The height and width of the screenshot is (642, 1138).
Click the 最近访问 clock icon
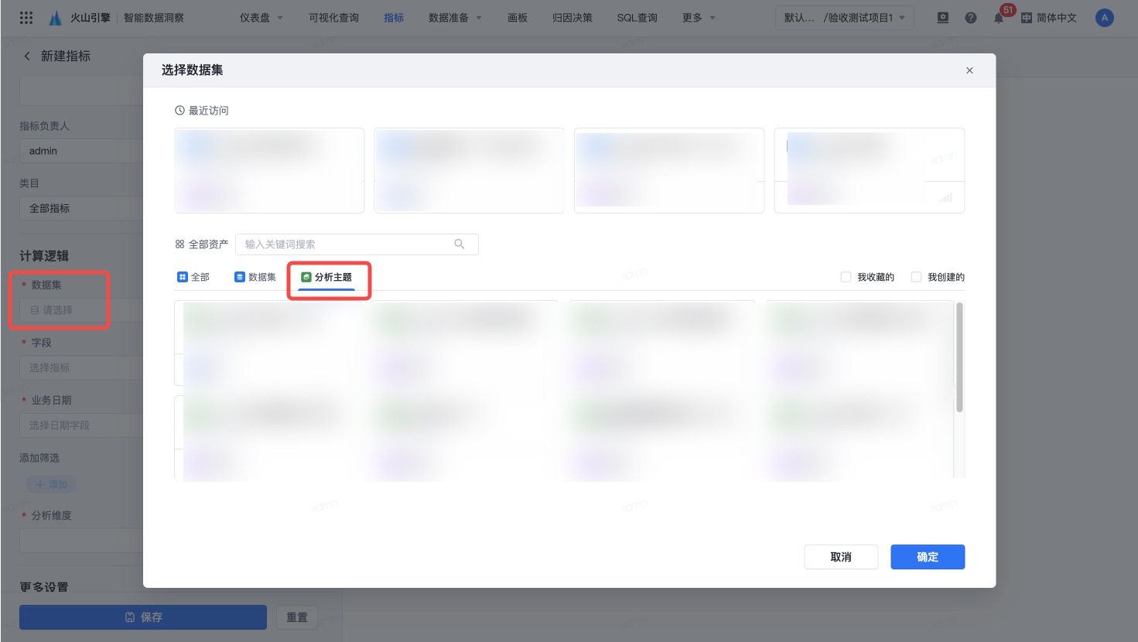tap(179, 111)
